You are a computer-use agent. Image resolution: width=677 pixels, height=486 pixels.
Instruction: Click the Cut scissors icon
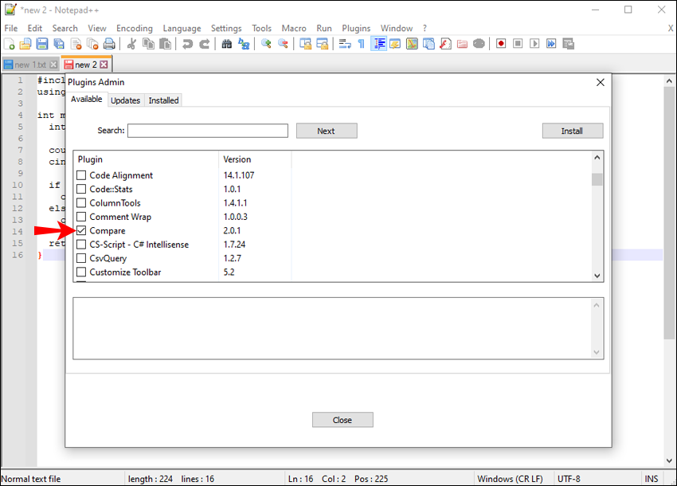(x=131, y=44)
